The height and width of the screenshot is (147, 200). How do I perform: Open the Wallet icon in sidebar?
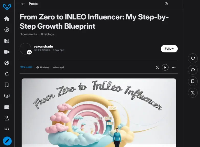pos(7,107)
